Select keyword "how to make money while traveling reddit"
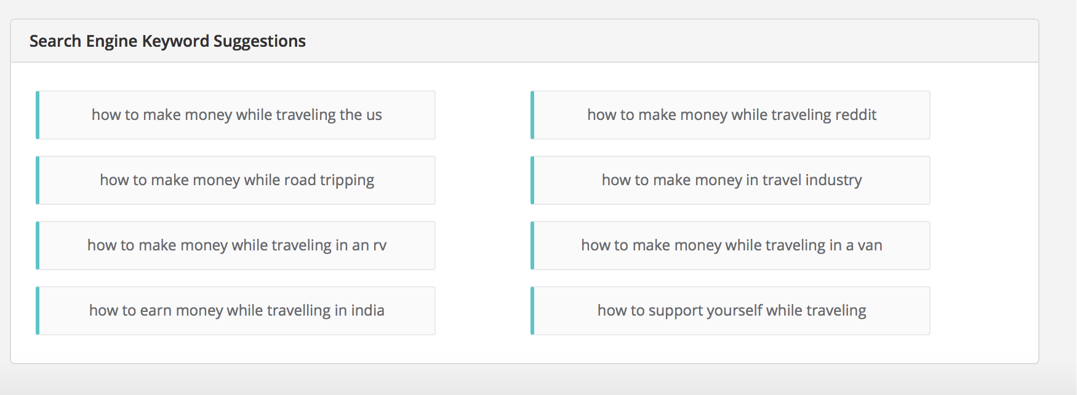Image resolution: width=1077 pixels, height=395 pixels. pyautogui.click(x=731, y=114)
